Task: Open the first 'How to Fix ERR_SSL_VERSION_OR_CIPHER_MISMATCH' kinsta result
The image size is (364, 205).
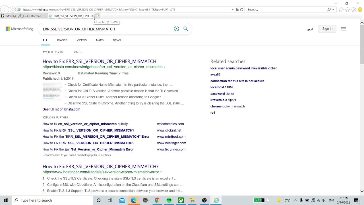Action: 100,61
